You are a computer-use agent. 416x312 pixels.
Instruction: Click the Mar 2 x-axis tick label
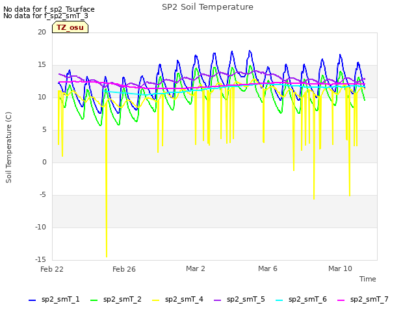pyautogui.click(x=196, y=268)
